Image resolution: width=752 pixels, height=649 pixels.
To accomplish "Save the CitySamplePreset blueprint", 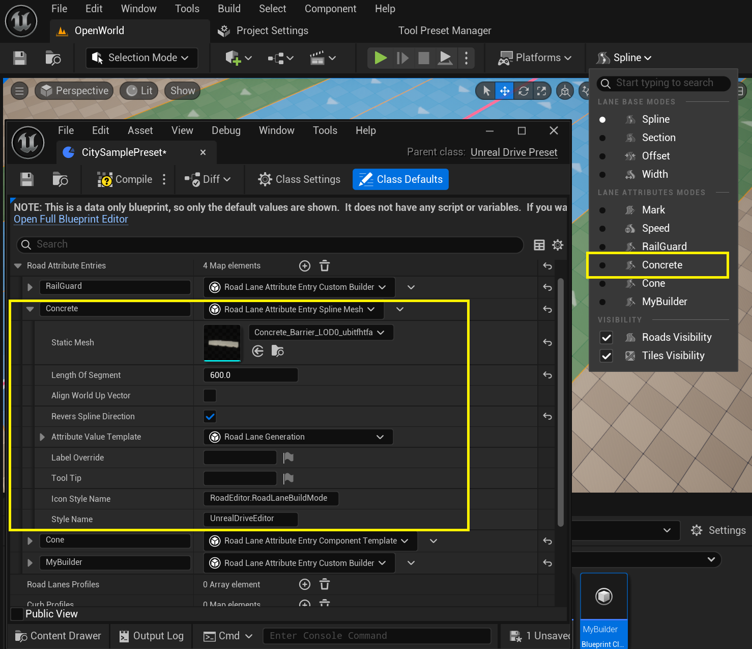I will (27, 179).
